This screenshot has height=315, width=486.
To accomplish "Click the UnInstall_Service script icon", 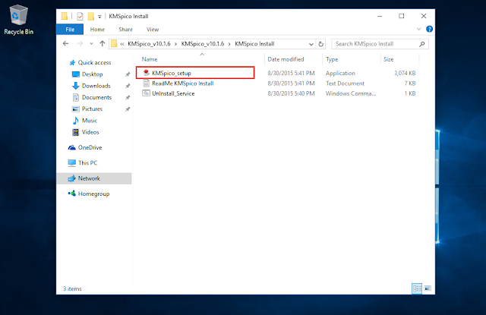I will click(x=146, y=93).
